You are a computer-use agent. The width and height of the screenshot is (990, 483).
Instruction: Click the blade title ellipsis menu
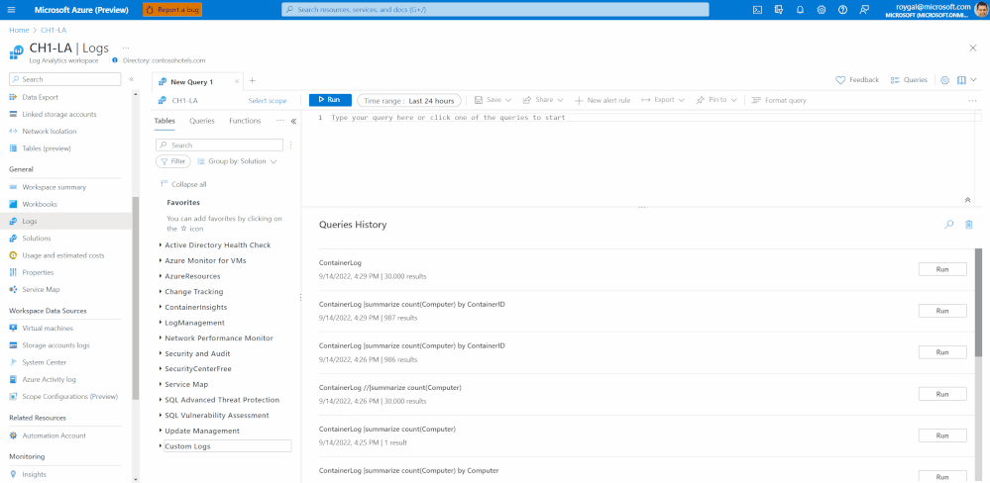point(126,48)
